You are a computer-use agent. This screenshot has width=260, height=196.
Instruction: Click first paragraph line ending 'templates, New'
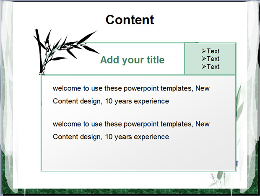point(131,88)
